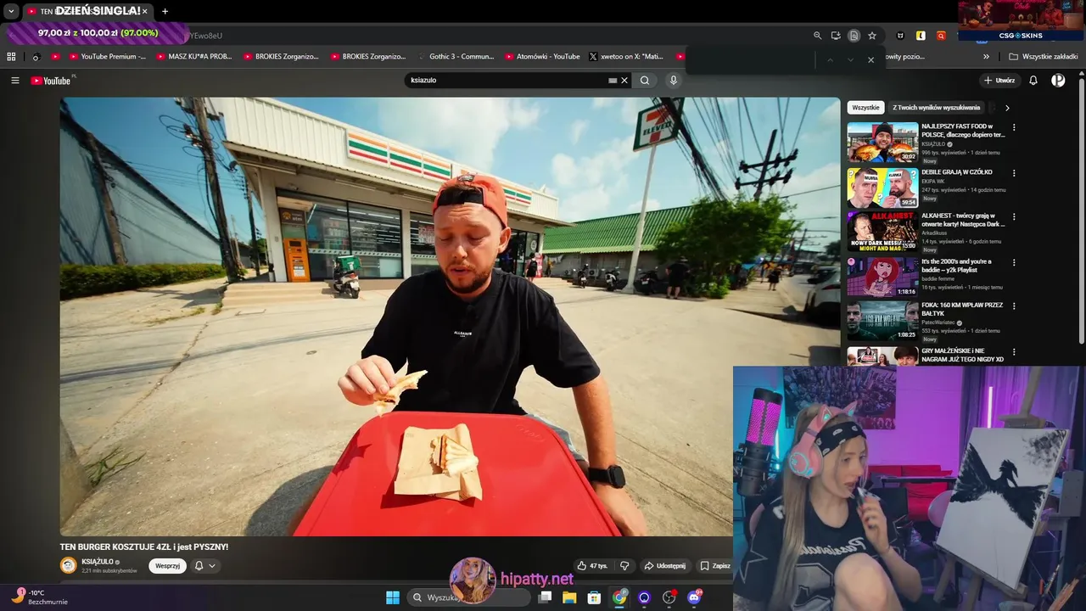This screenshot has width=1086, height=611.
Task: Switch to Chrome on the taskbar
Action: click(620, 597)
